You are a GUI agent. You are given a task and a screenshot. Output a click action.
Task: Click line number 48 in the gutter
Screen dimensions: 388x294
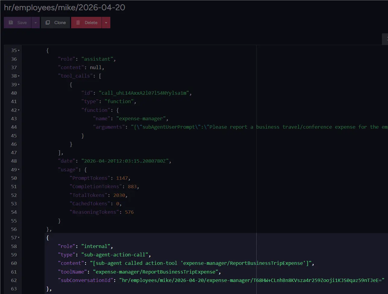tap(14, 161)
